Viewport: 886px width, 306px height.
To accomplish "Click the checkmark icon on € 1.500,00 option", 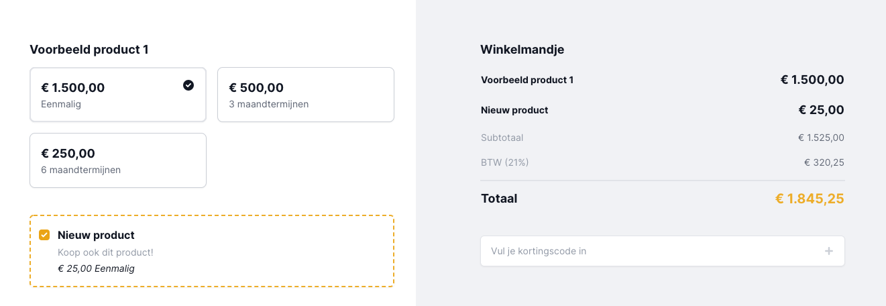I will [188, 85].
